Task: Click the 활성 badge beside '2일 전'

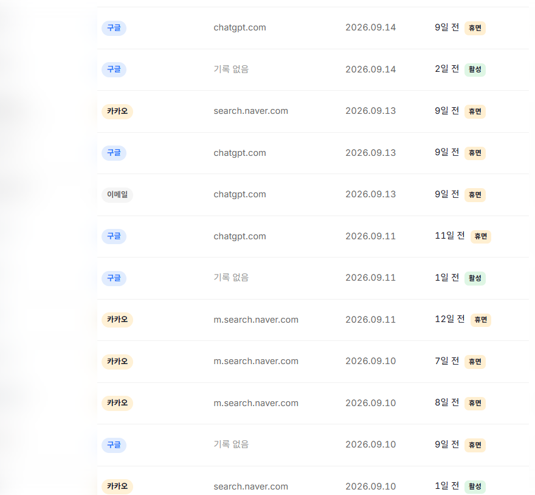Action: [475, 69]
